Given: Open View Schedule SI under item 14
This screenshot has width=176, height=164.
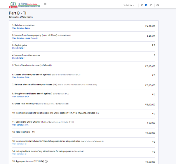Looking at the screenshot, I should (x=19, y=154).
